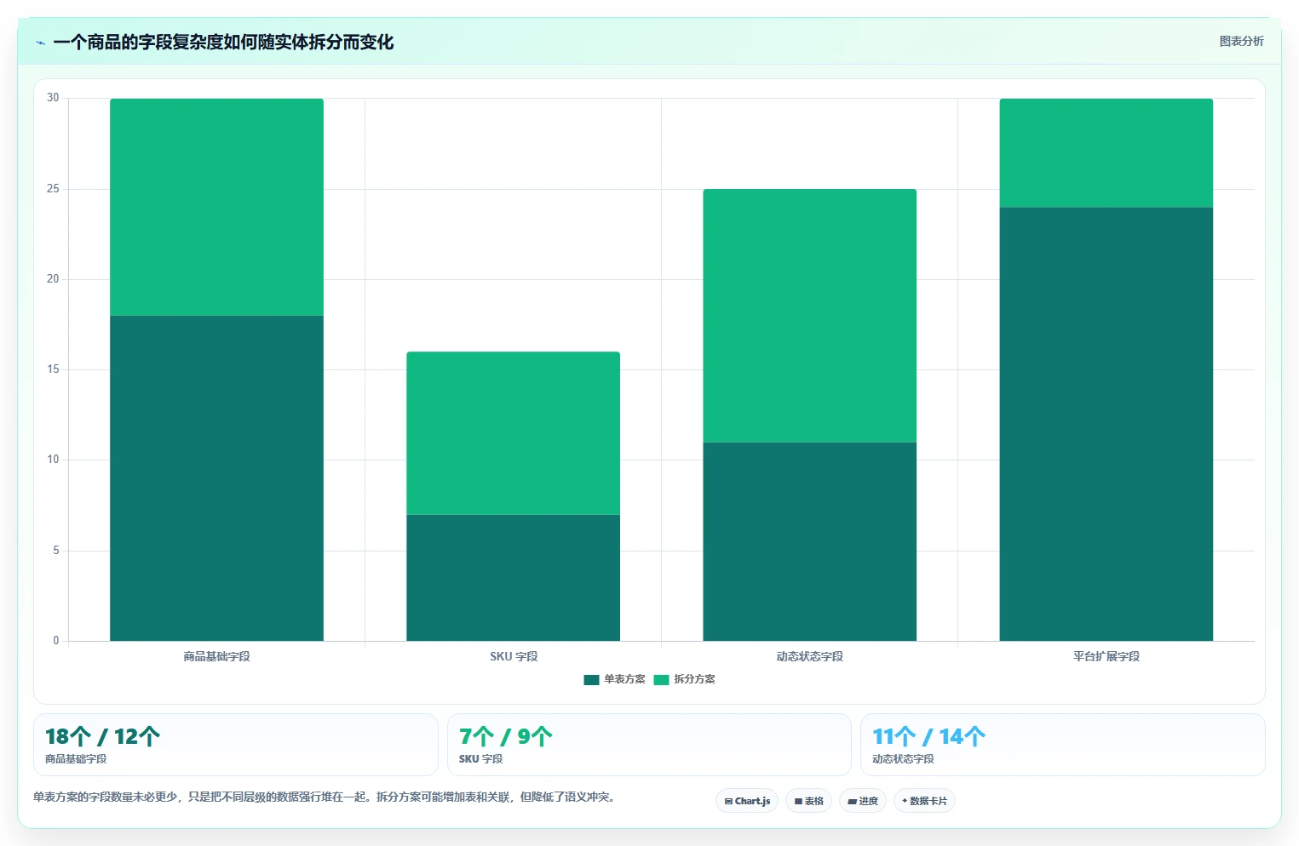Click the green segment of the 动态状态字段 bar

(809, 316)
